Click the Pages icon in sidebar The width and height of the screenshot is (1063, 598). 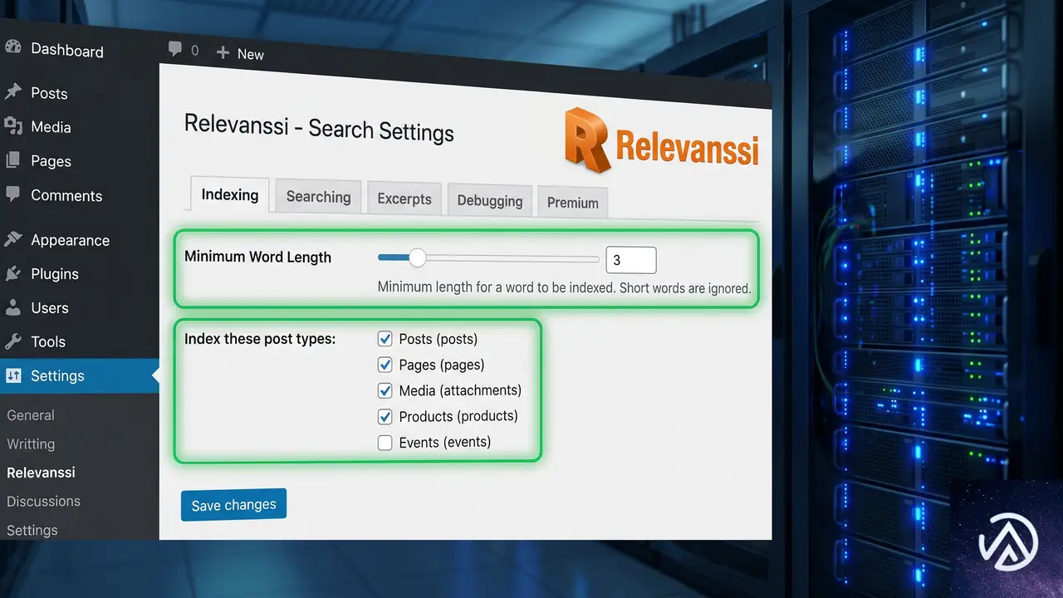[x=12, y=160]
